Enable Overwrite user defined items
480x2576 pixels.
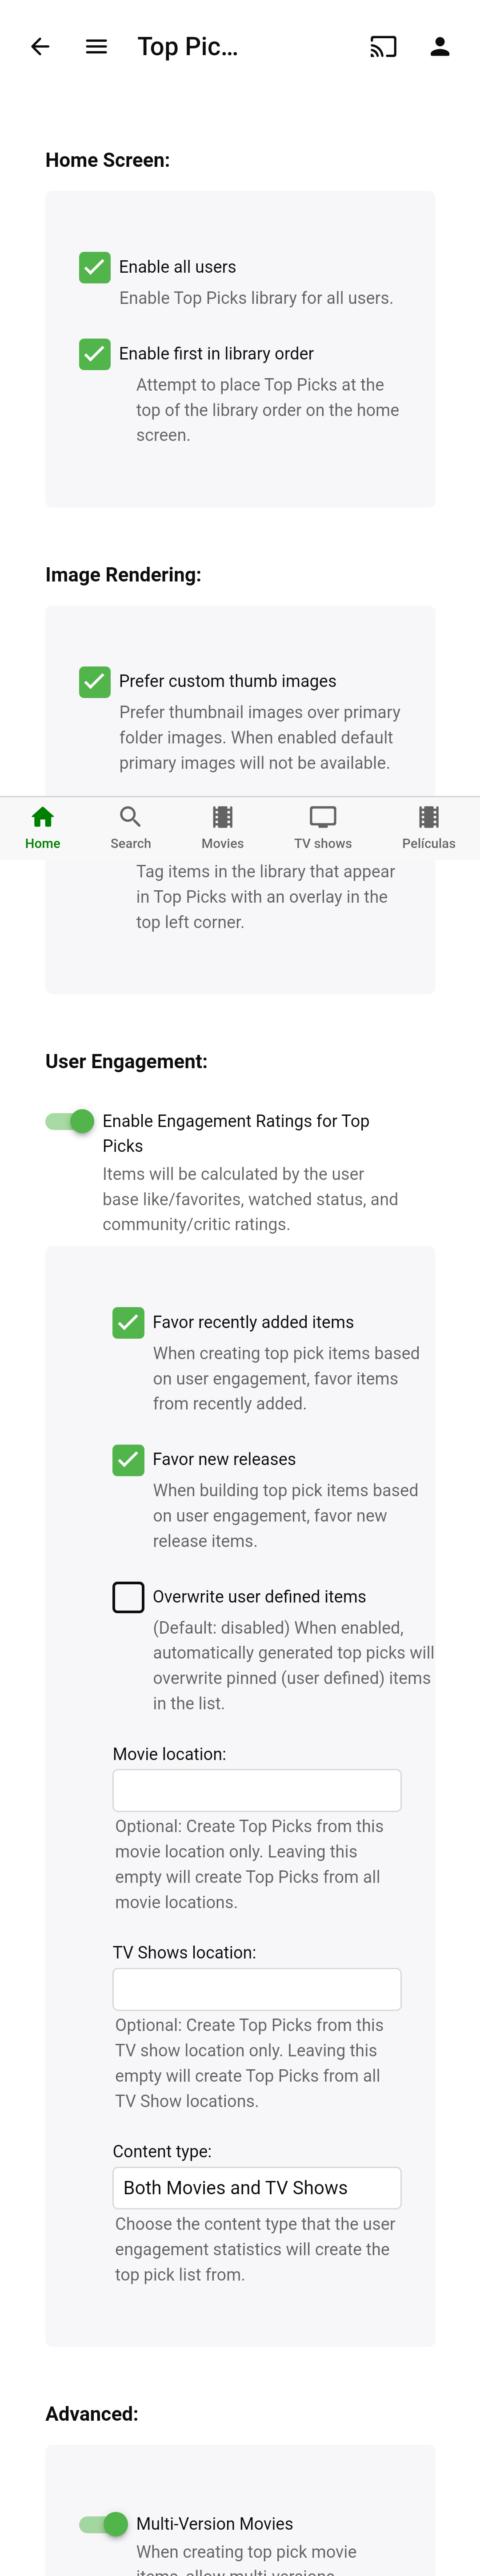coord(128,1597)
